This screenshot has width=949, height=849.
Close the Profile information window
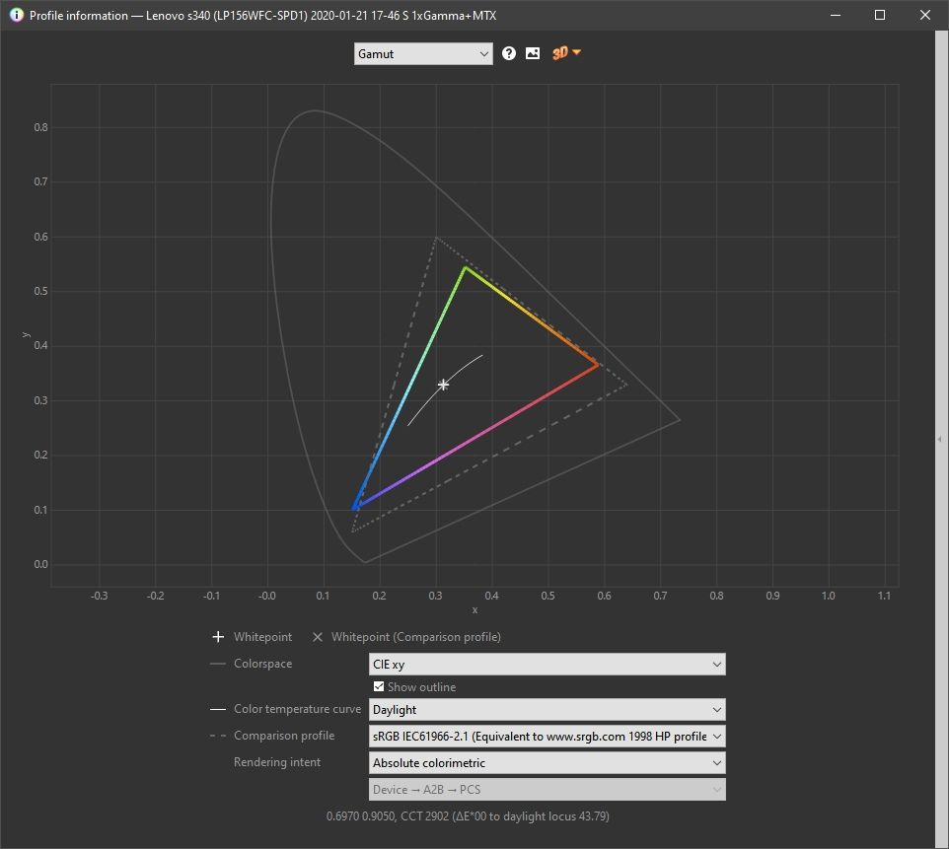(x=924, y=15)
